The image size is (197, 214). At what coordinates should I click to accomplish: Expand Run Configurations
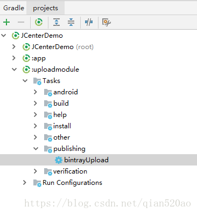[25, 183]
